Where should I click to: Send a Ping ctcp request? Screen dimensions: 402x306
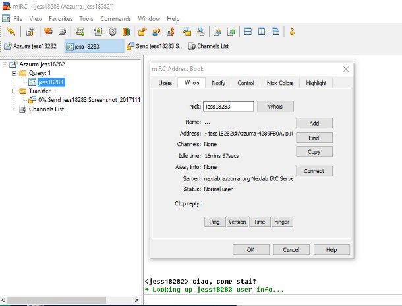pos(215,222)
